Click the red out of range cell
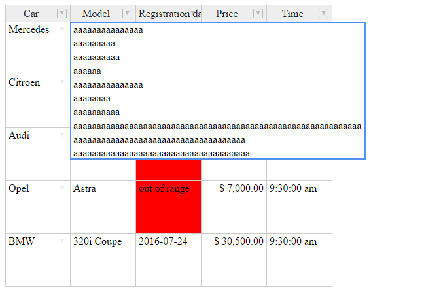This screenshot has height=306, width=441. (168, 207)
